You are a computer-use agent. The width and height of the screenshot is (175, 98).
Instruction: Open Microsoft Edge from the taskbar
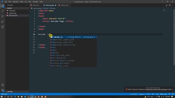pyautogui.click(x=15, y=97)
